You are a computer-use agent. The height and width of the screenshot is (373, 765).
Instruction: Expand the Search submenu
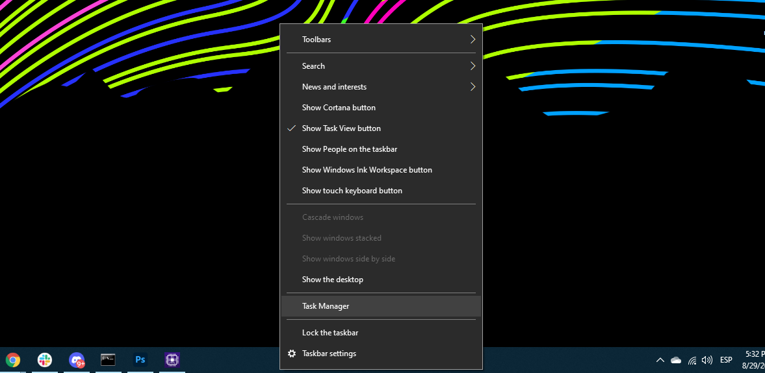coord(381,66)
